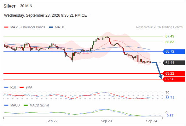Click the MACD zero level label
The image size is (186, 126).
click(166, 112)
